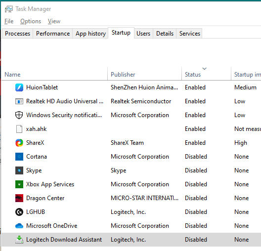The height and width of the screenshot is (251, 261).
Task: Switch to the App history tab
Action: (90, 34)
